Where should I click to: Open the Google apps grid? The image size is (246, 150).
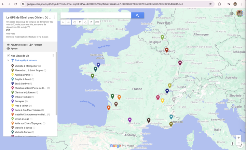[231, 13]
